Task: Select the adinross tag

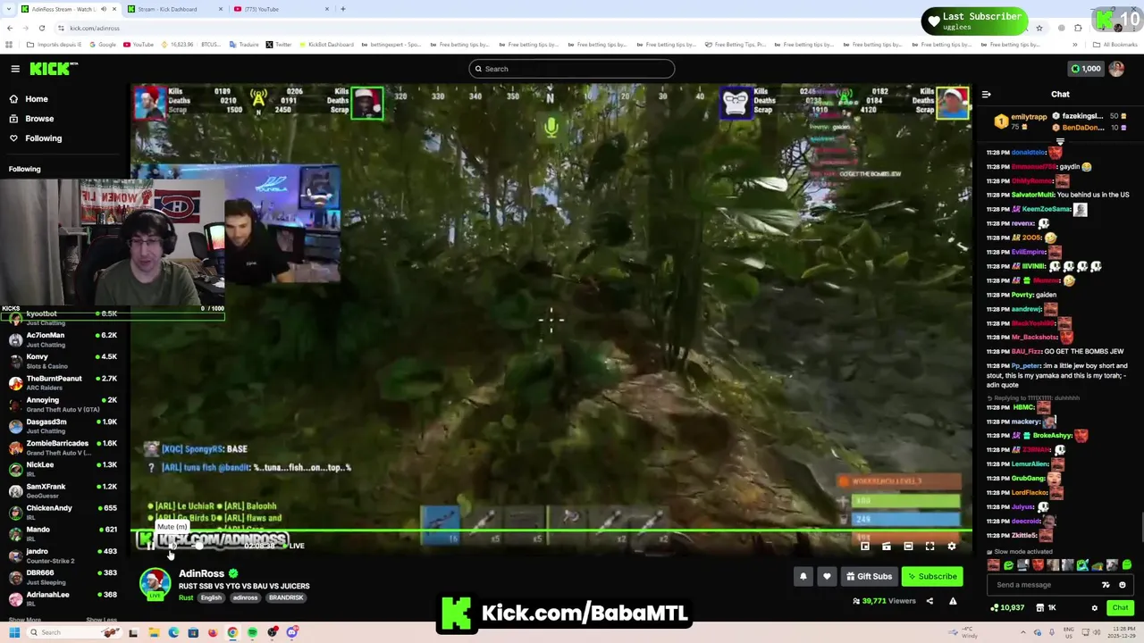Action: [245, 597]
